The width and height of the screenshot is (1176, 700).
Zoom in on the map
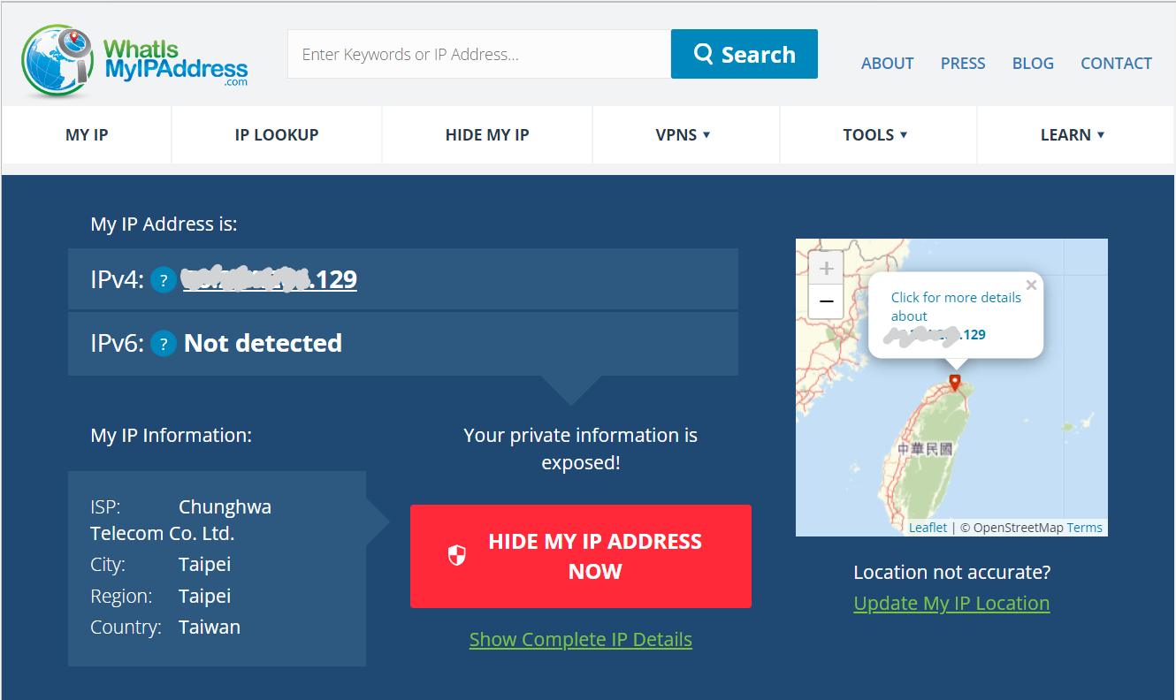pos(826,268)
